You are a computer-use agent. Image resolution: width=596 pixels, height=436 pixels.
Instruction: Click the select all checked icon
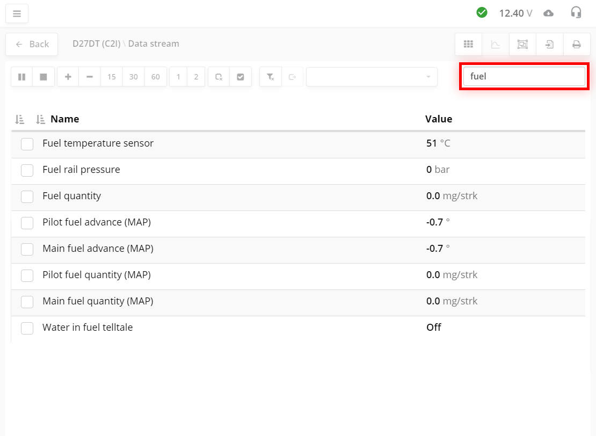(x=241, y=77)
